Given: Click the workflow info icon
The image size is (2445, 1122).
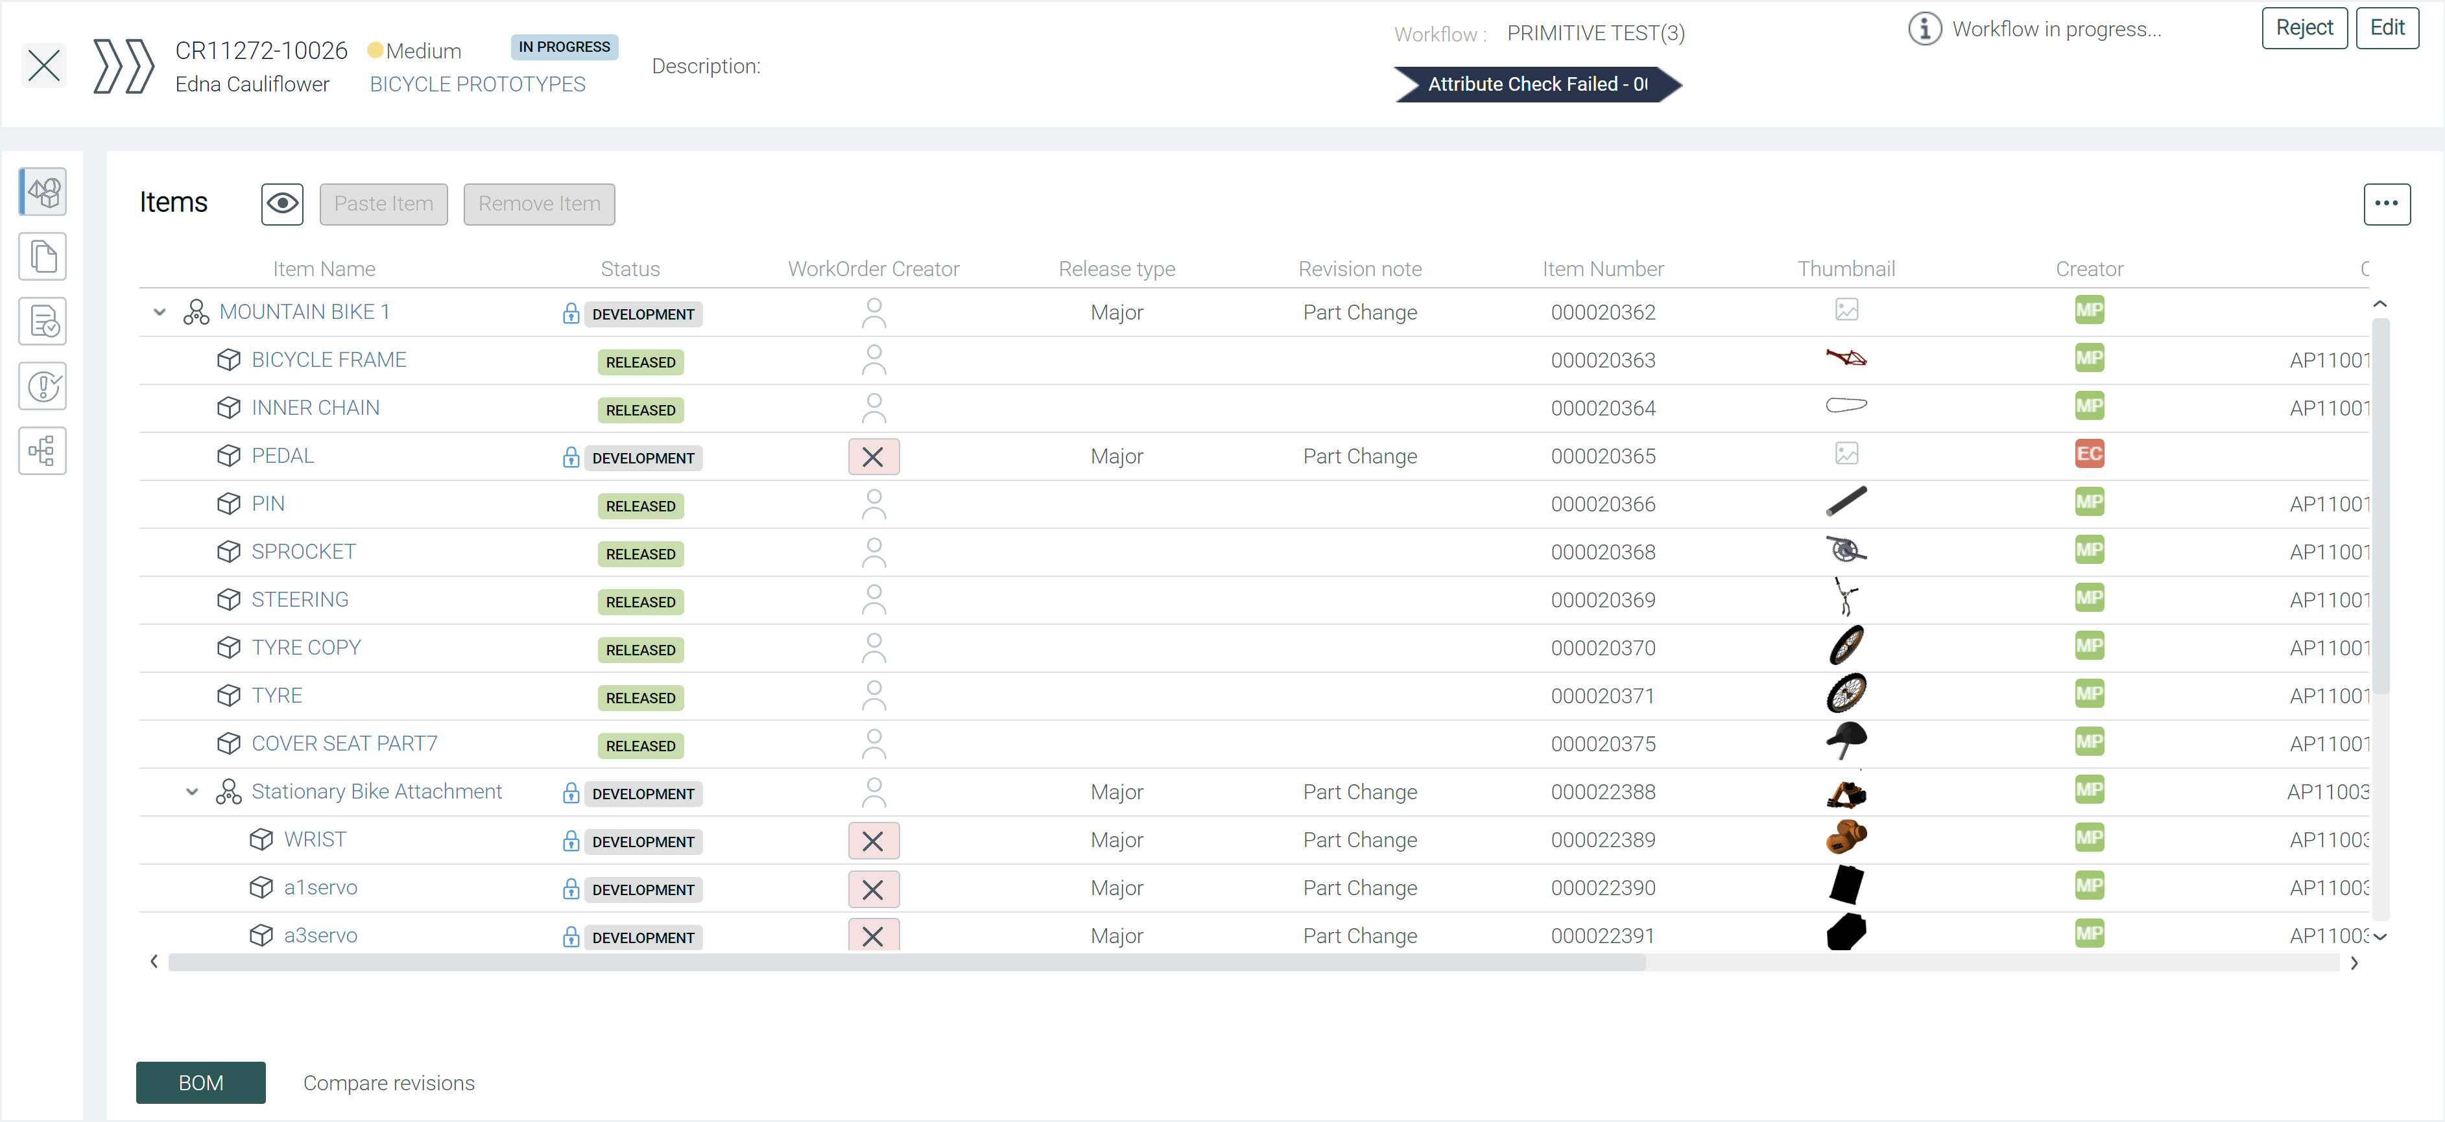Looking at the screenshot, I should [x=1924, y=29].
